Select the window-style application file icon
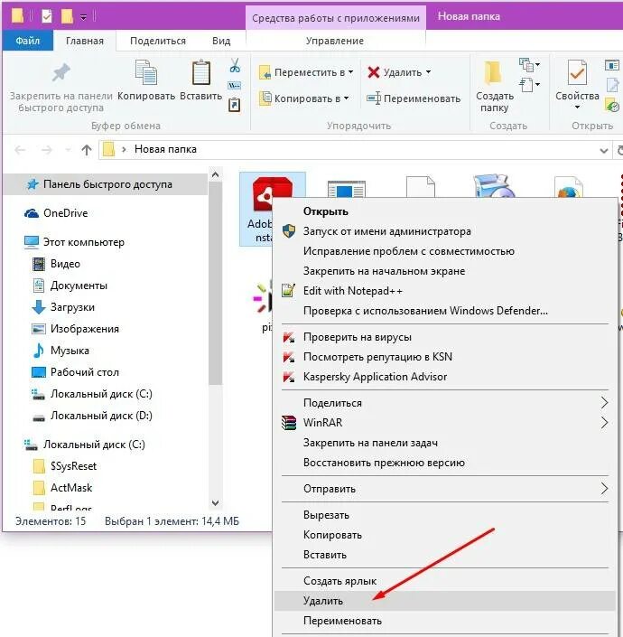Screen dimensions: 623x637 coord(346,190)
